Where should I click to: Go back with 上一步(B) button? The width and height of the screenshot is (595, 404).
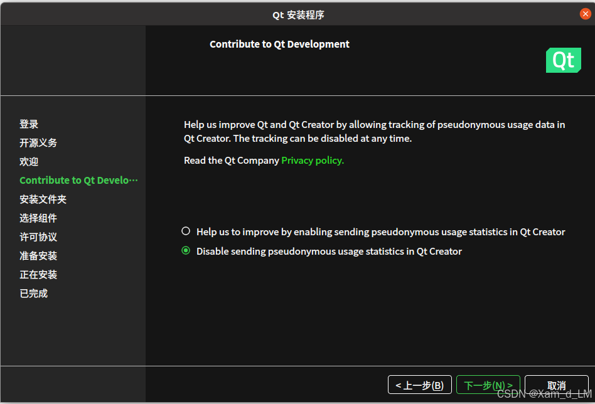420,385
